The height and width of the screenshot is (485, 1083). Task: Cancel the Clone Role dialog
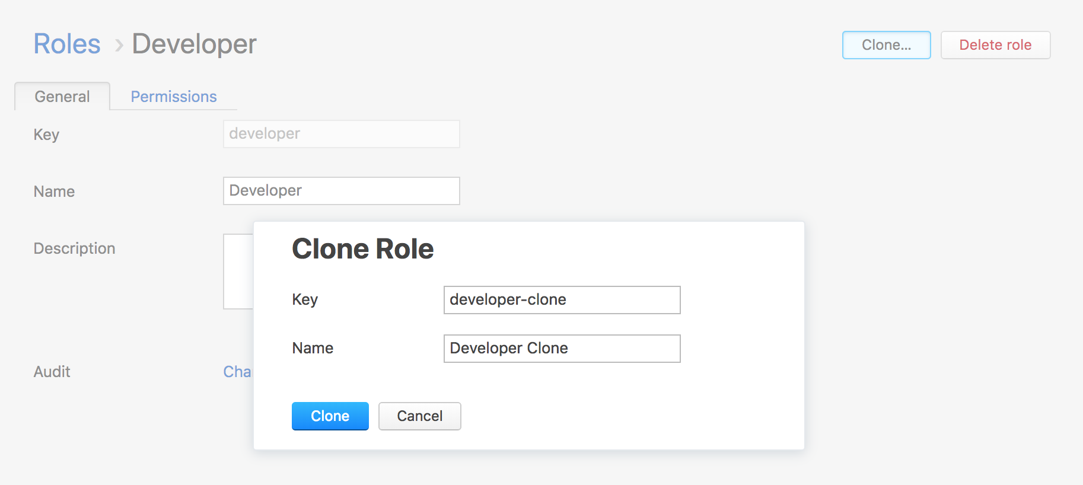coord(420,416)
